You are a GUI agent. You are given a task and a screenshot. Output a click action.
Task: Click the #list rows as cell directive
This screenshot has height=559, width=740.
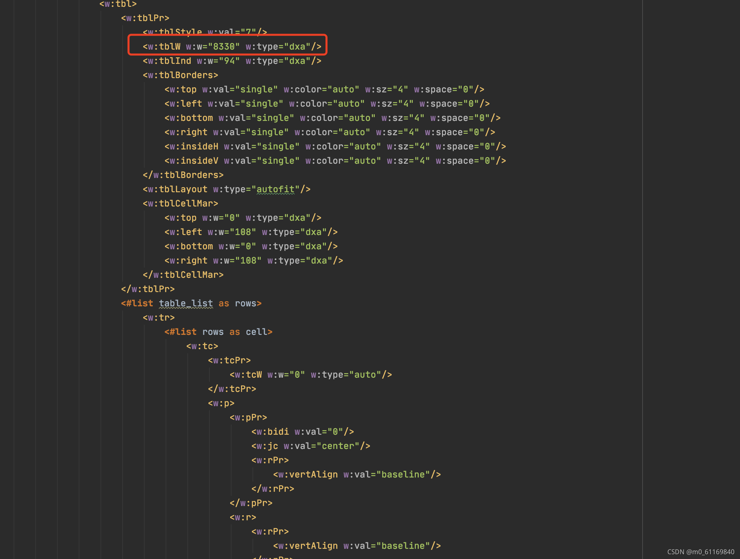pyautogui.click(x=218, y=332)
